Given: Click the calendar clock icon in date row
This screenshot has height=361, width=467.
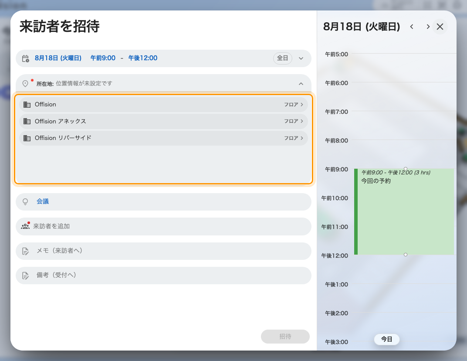Looking at the screenshot, I should pyautogui.click(x=26, y=58).
